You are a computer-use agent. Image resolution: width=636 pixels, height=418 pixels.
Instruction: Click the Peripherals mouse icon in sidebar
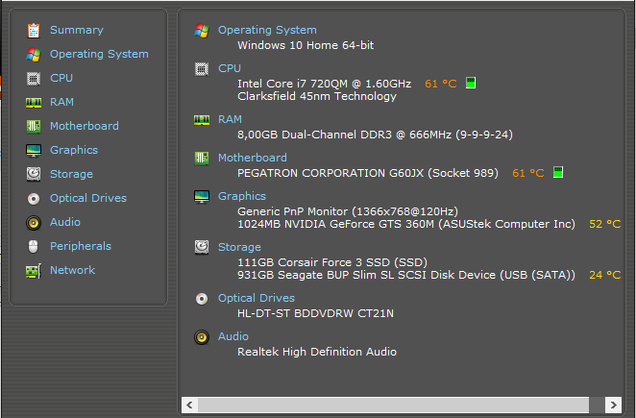click(x=34, y=246)
